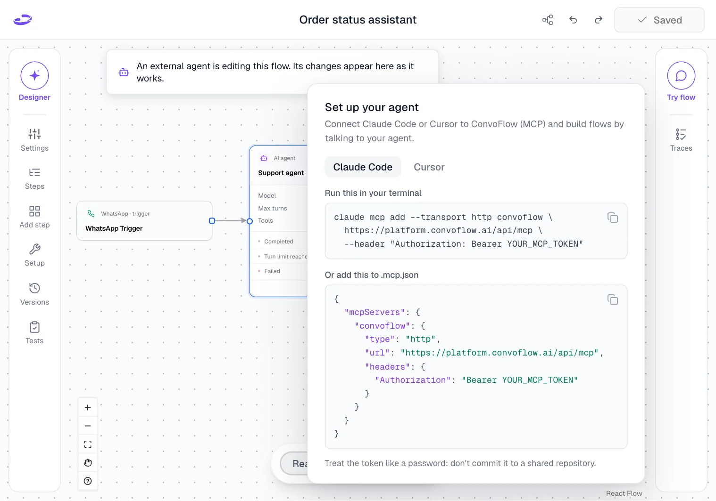Viewport: 716px width, 501px height.
Task: Click the ConvoFlow logo icon
Action: 22,20
